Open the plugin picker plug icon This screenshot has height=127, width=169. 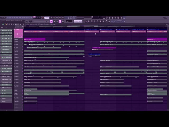point(103,21)
